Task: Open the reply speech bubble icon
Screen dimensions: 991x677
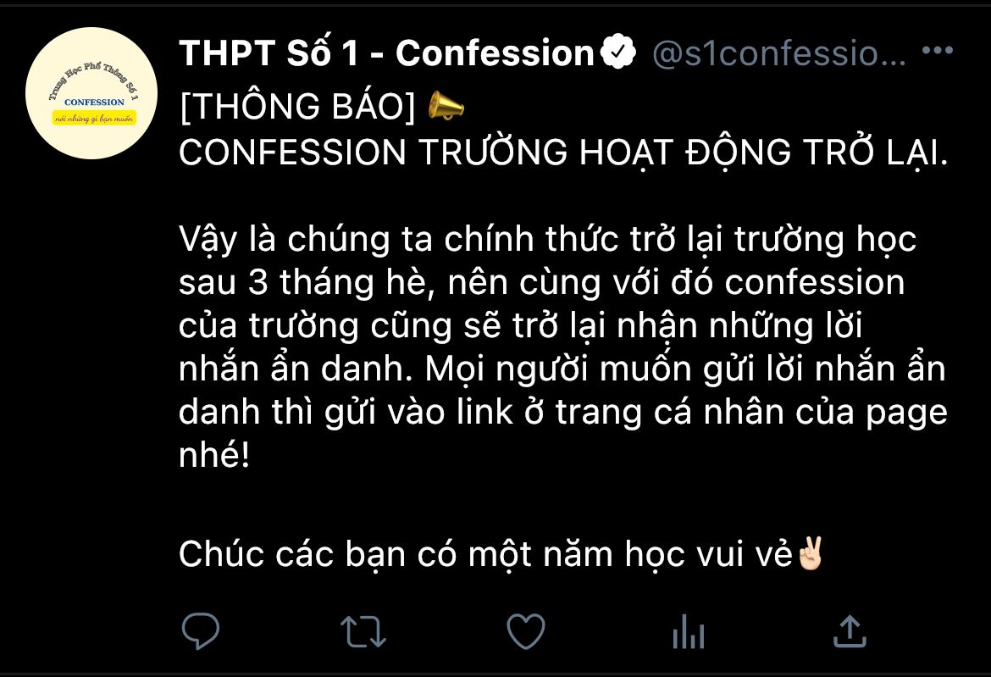Action: point(201,631)
